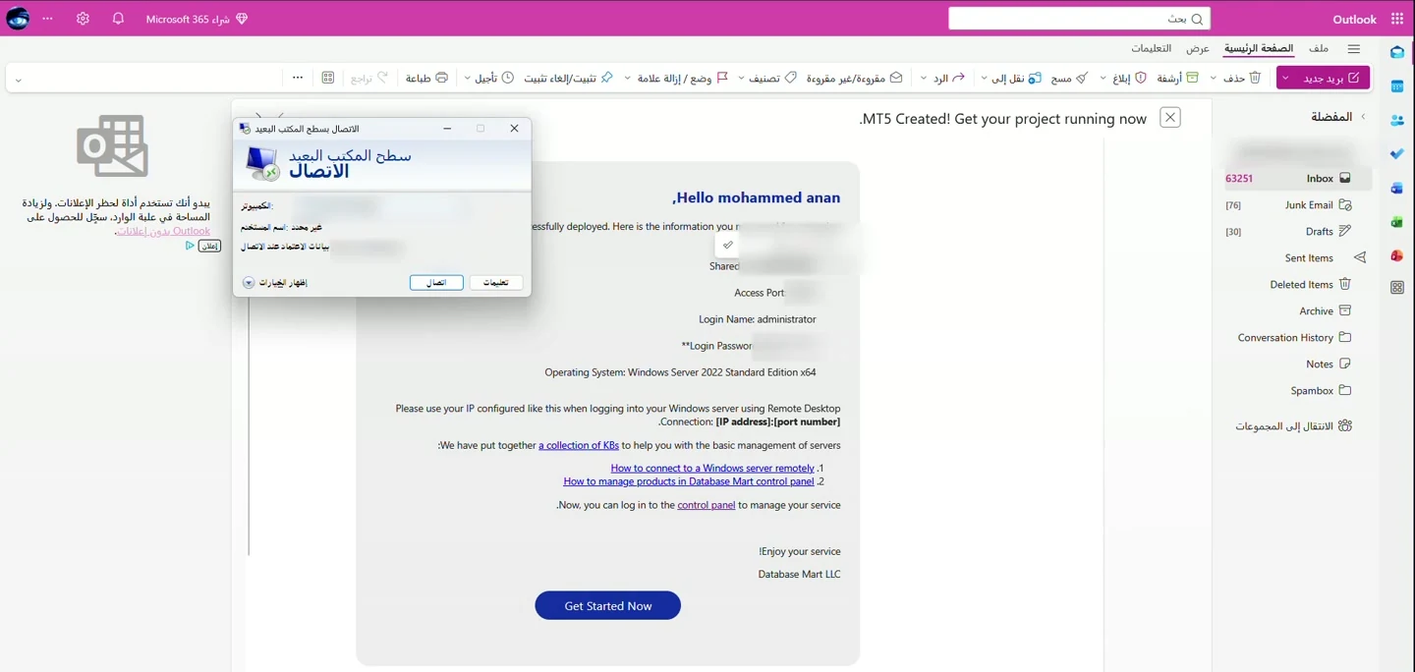Go to groups via الانتقال إلى المجموعات

1293,425
